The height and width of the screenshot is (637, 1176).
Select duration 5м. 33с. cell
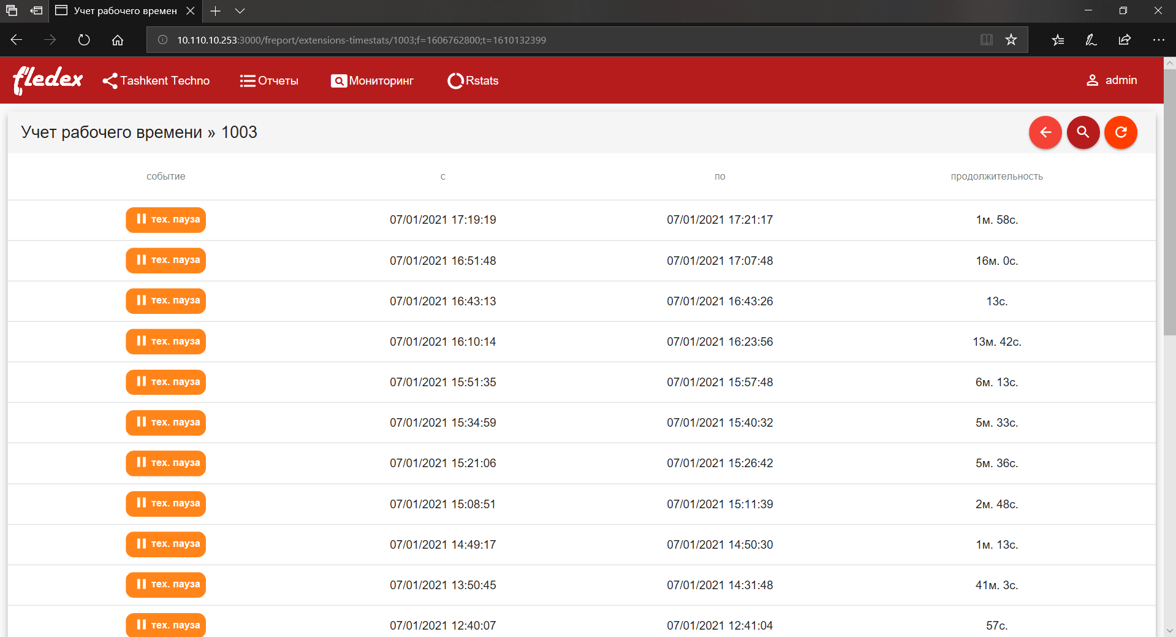coord(996,422)
